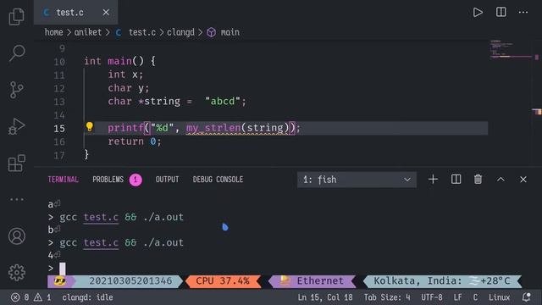This screenshot has height=305, width=542.
Task: Show additional views ellipsis in activity bar
Action: coord(17,200)
